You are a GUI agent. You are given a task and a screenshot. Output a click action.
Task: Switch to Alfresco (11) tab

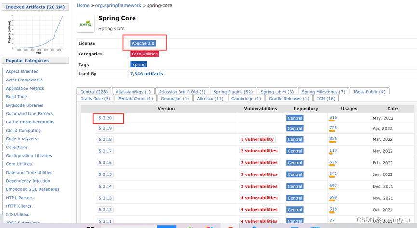click(x=210, y=98)
